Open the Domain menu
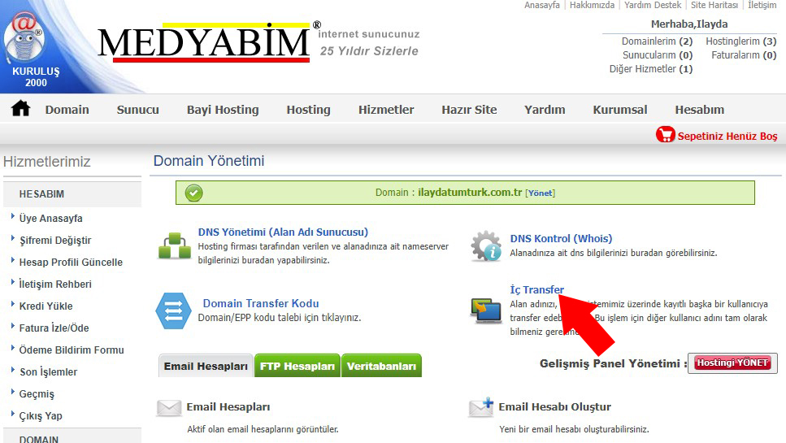The image size is (786, 443). [x=67, y=110]
